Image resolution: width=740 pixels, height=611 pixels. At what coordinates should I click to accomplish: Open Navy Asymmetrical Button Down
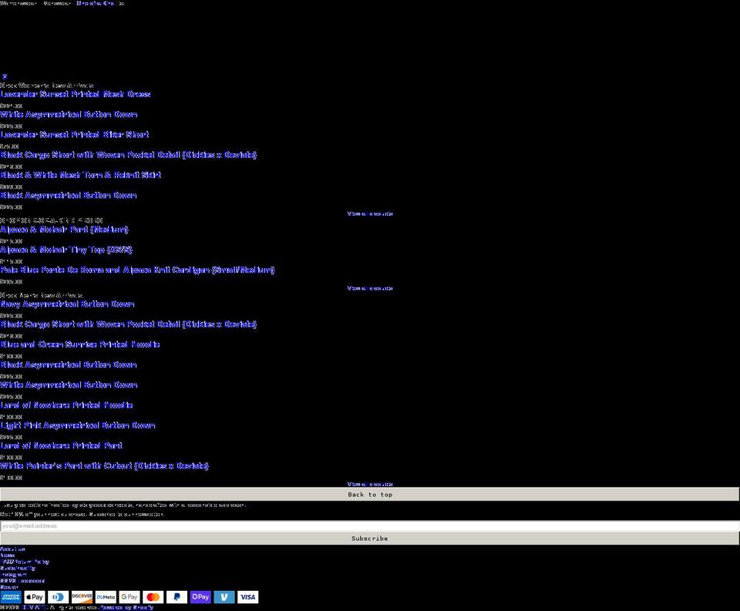pyautogui.click(x=68, y=304)
